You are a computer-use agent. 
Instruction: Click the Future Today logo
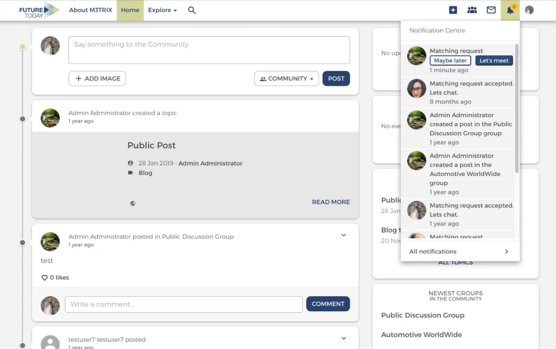coord(39,10)
